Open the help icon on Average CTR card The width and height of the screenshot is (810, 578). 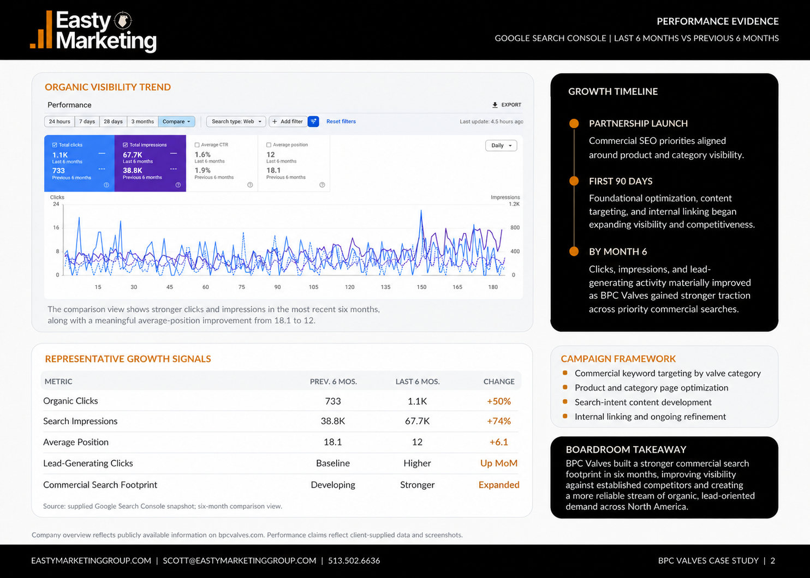pos(250,185)
